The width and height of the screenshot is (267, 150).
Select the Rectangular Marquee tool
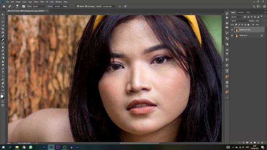[3, 18]
